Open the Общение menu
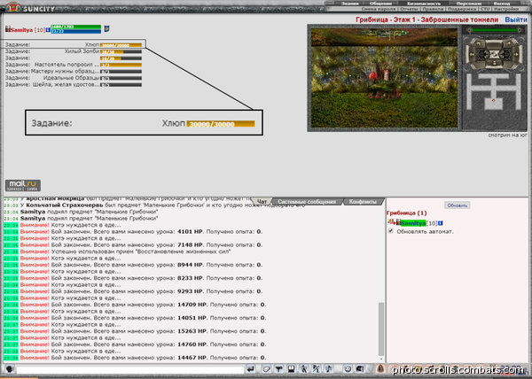The width and height of the screenshot is (532, 379). (380, 4)
